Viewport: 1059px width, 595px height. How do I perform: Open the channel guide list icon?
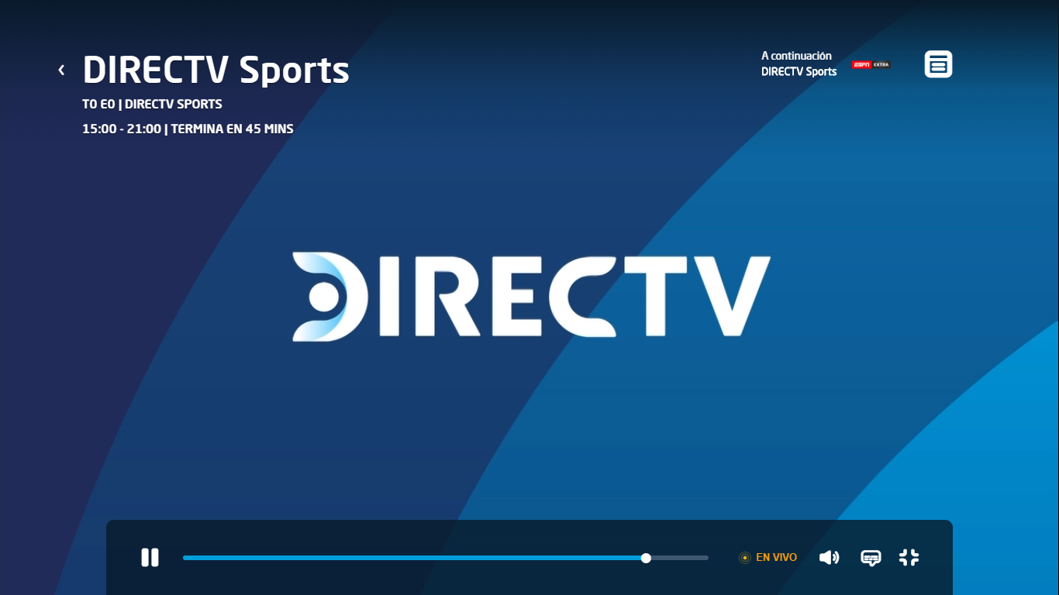click(x=938, y=64)
